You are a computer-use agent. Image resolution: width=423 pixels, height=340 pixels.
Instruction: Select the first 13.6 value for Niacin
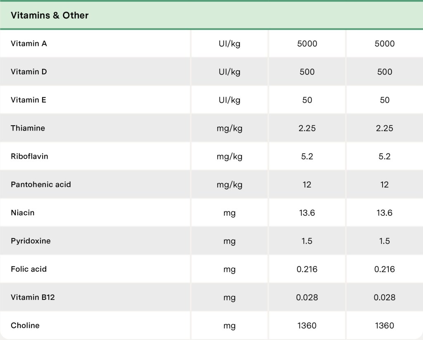pyautogui.click(x=307, y=213)
